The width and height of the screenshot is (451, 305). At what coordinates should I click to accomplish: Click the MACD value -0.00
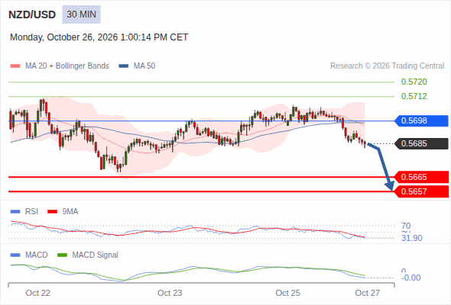411,278
